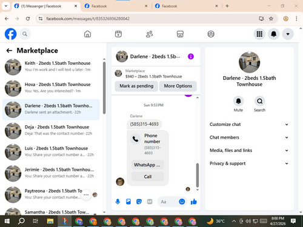303x227 pixels.
Task: Go back from Marketplace chats arrow
Action: click(x=9, y=50)
